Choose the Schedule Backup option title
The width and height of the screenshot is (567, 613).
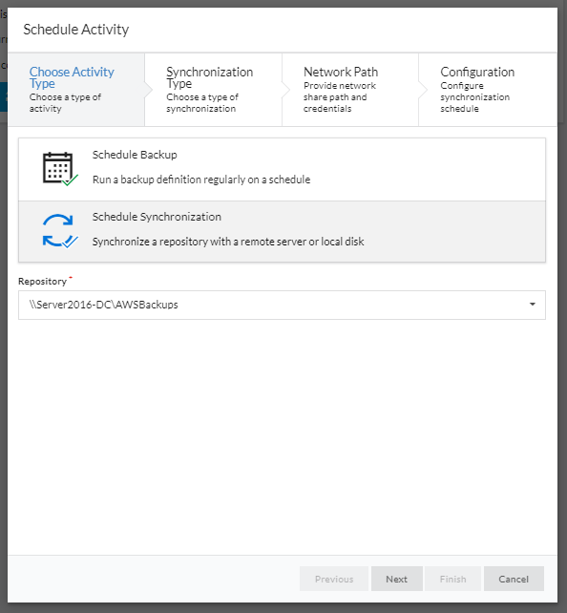(x=135, y=155)
